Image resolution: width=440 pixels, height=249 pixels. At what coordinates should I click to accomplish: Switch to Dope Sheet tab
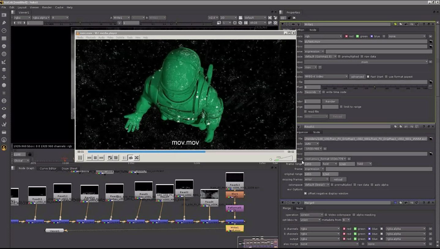pyautogui.click(x=69, y=168)
